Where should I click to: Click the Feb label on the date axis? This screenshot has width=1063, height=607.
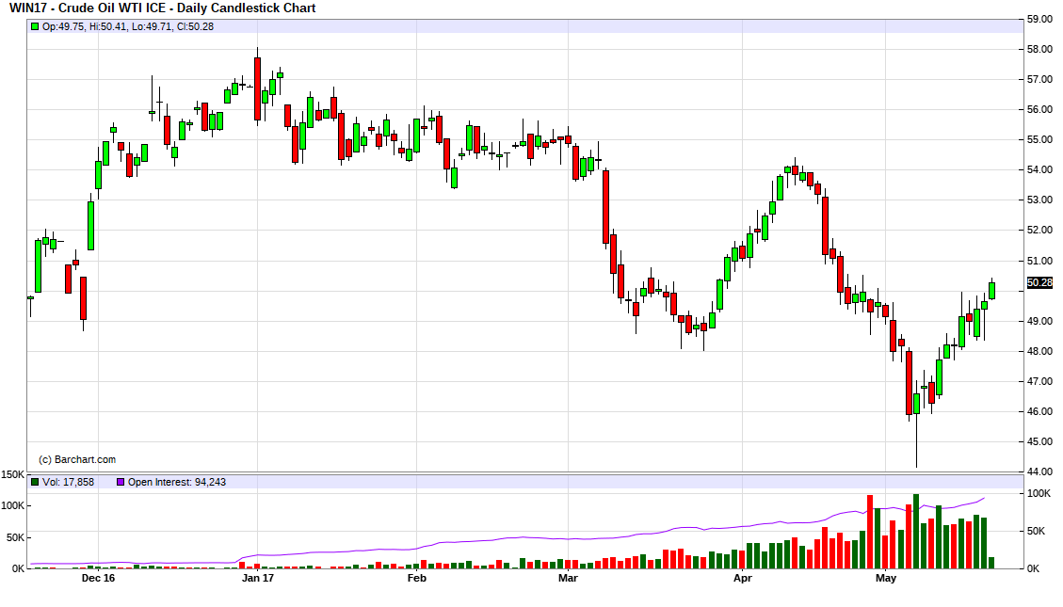(416, 579)
